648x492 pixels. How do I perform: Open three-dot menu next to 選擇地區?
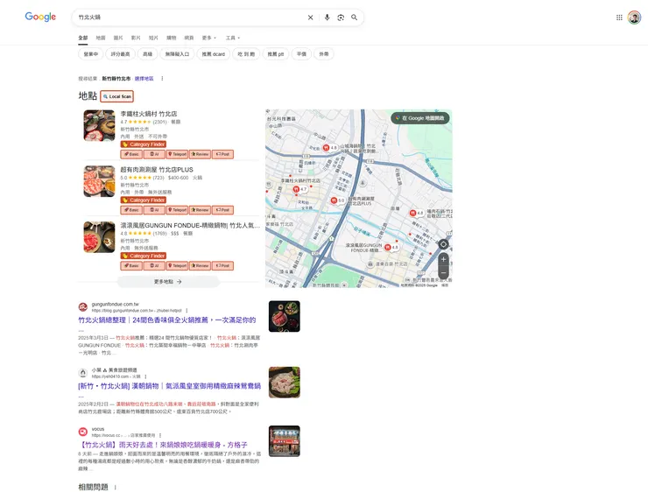click(162, 79)
